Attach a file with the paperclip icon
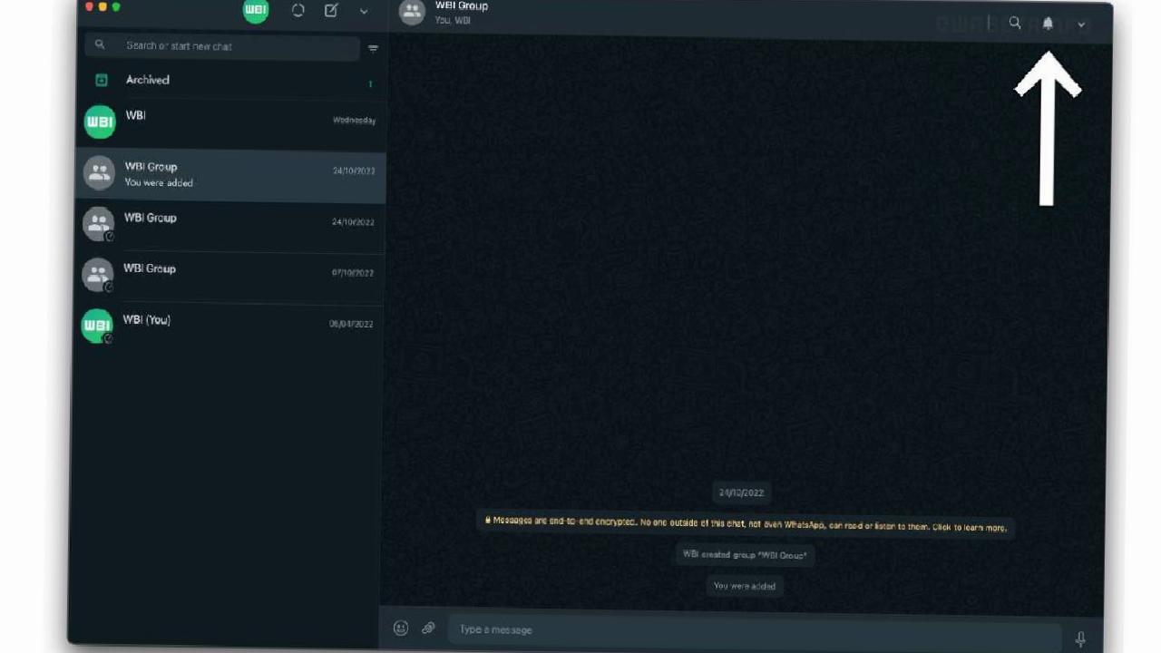 click(428, 628)
